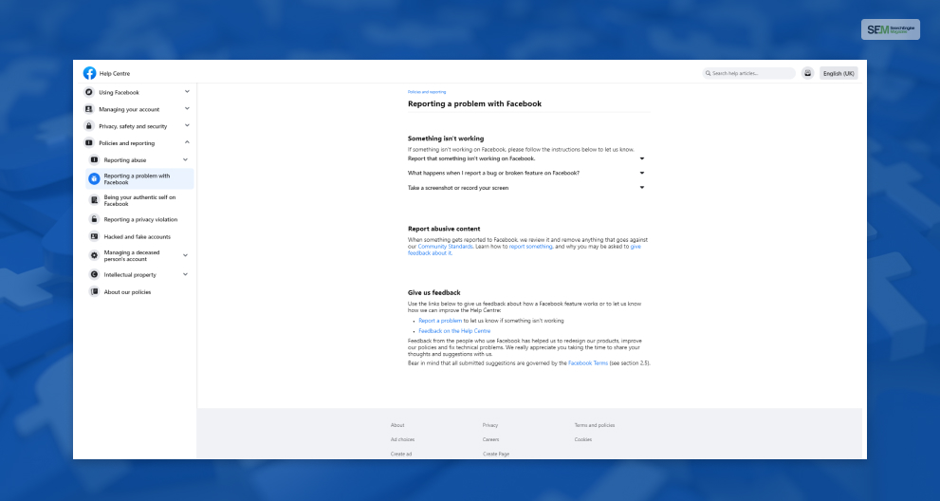940x501 pixels.
Task: Open Reporting a privacy violation item
Action: click(x=140, y=219)
